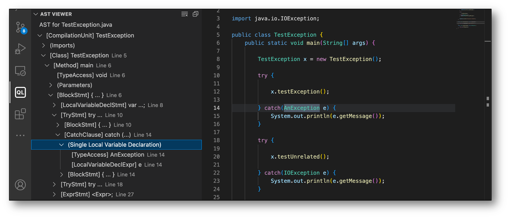
Task: Expand the [TryStmt] Line 18 chevron
Action: (x=54, y=184)
